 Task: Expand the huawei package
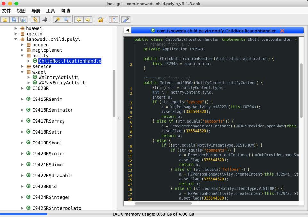point(16,28)
